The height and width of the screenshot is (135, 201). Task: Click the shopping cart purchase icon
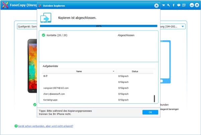[x=163, y=5]
